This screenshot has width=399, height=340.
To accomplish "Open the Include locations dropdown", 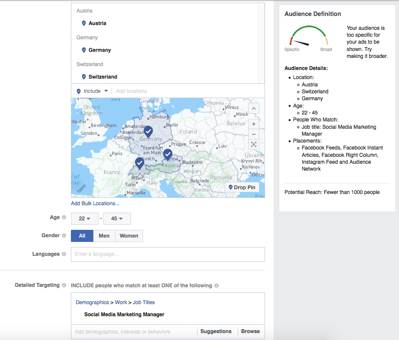I will [93, 91].
